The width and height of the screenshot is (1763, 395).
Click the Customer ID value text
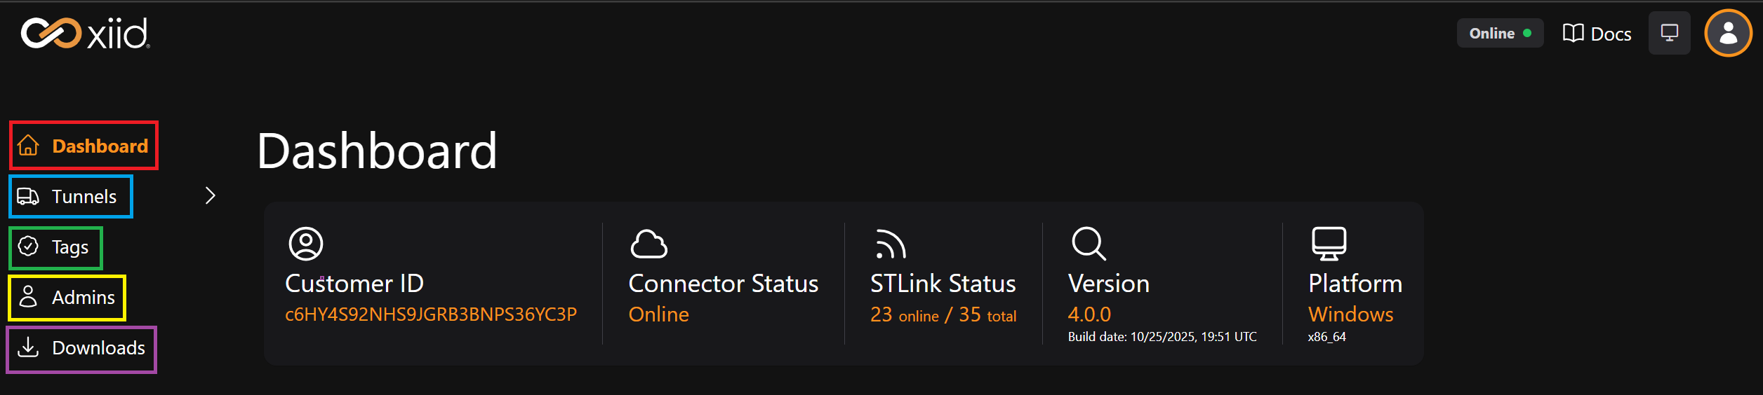point(430,314)
